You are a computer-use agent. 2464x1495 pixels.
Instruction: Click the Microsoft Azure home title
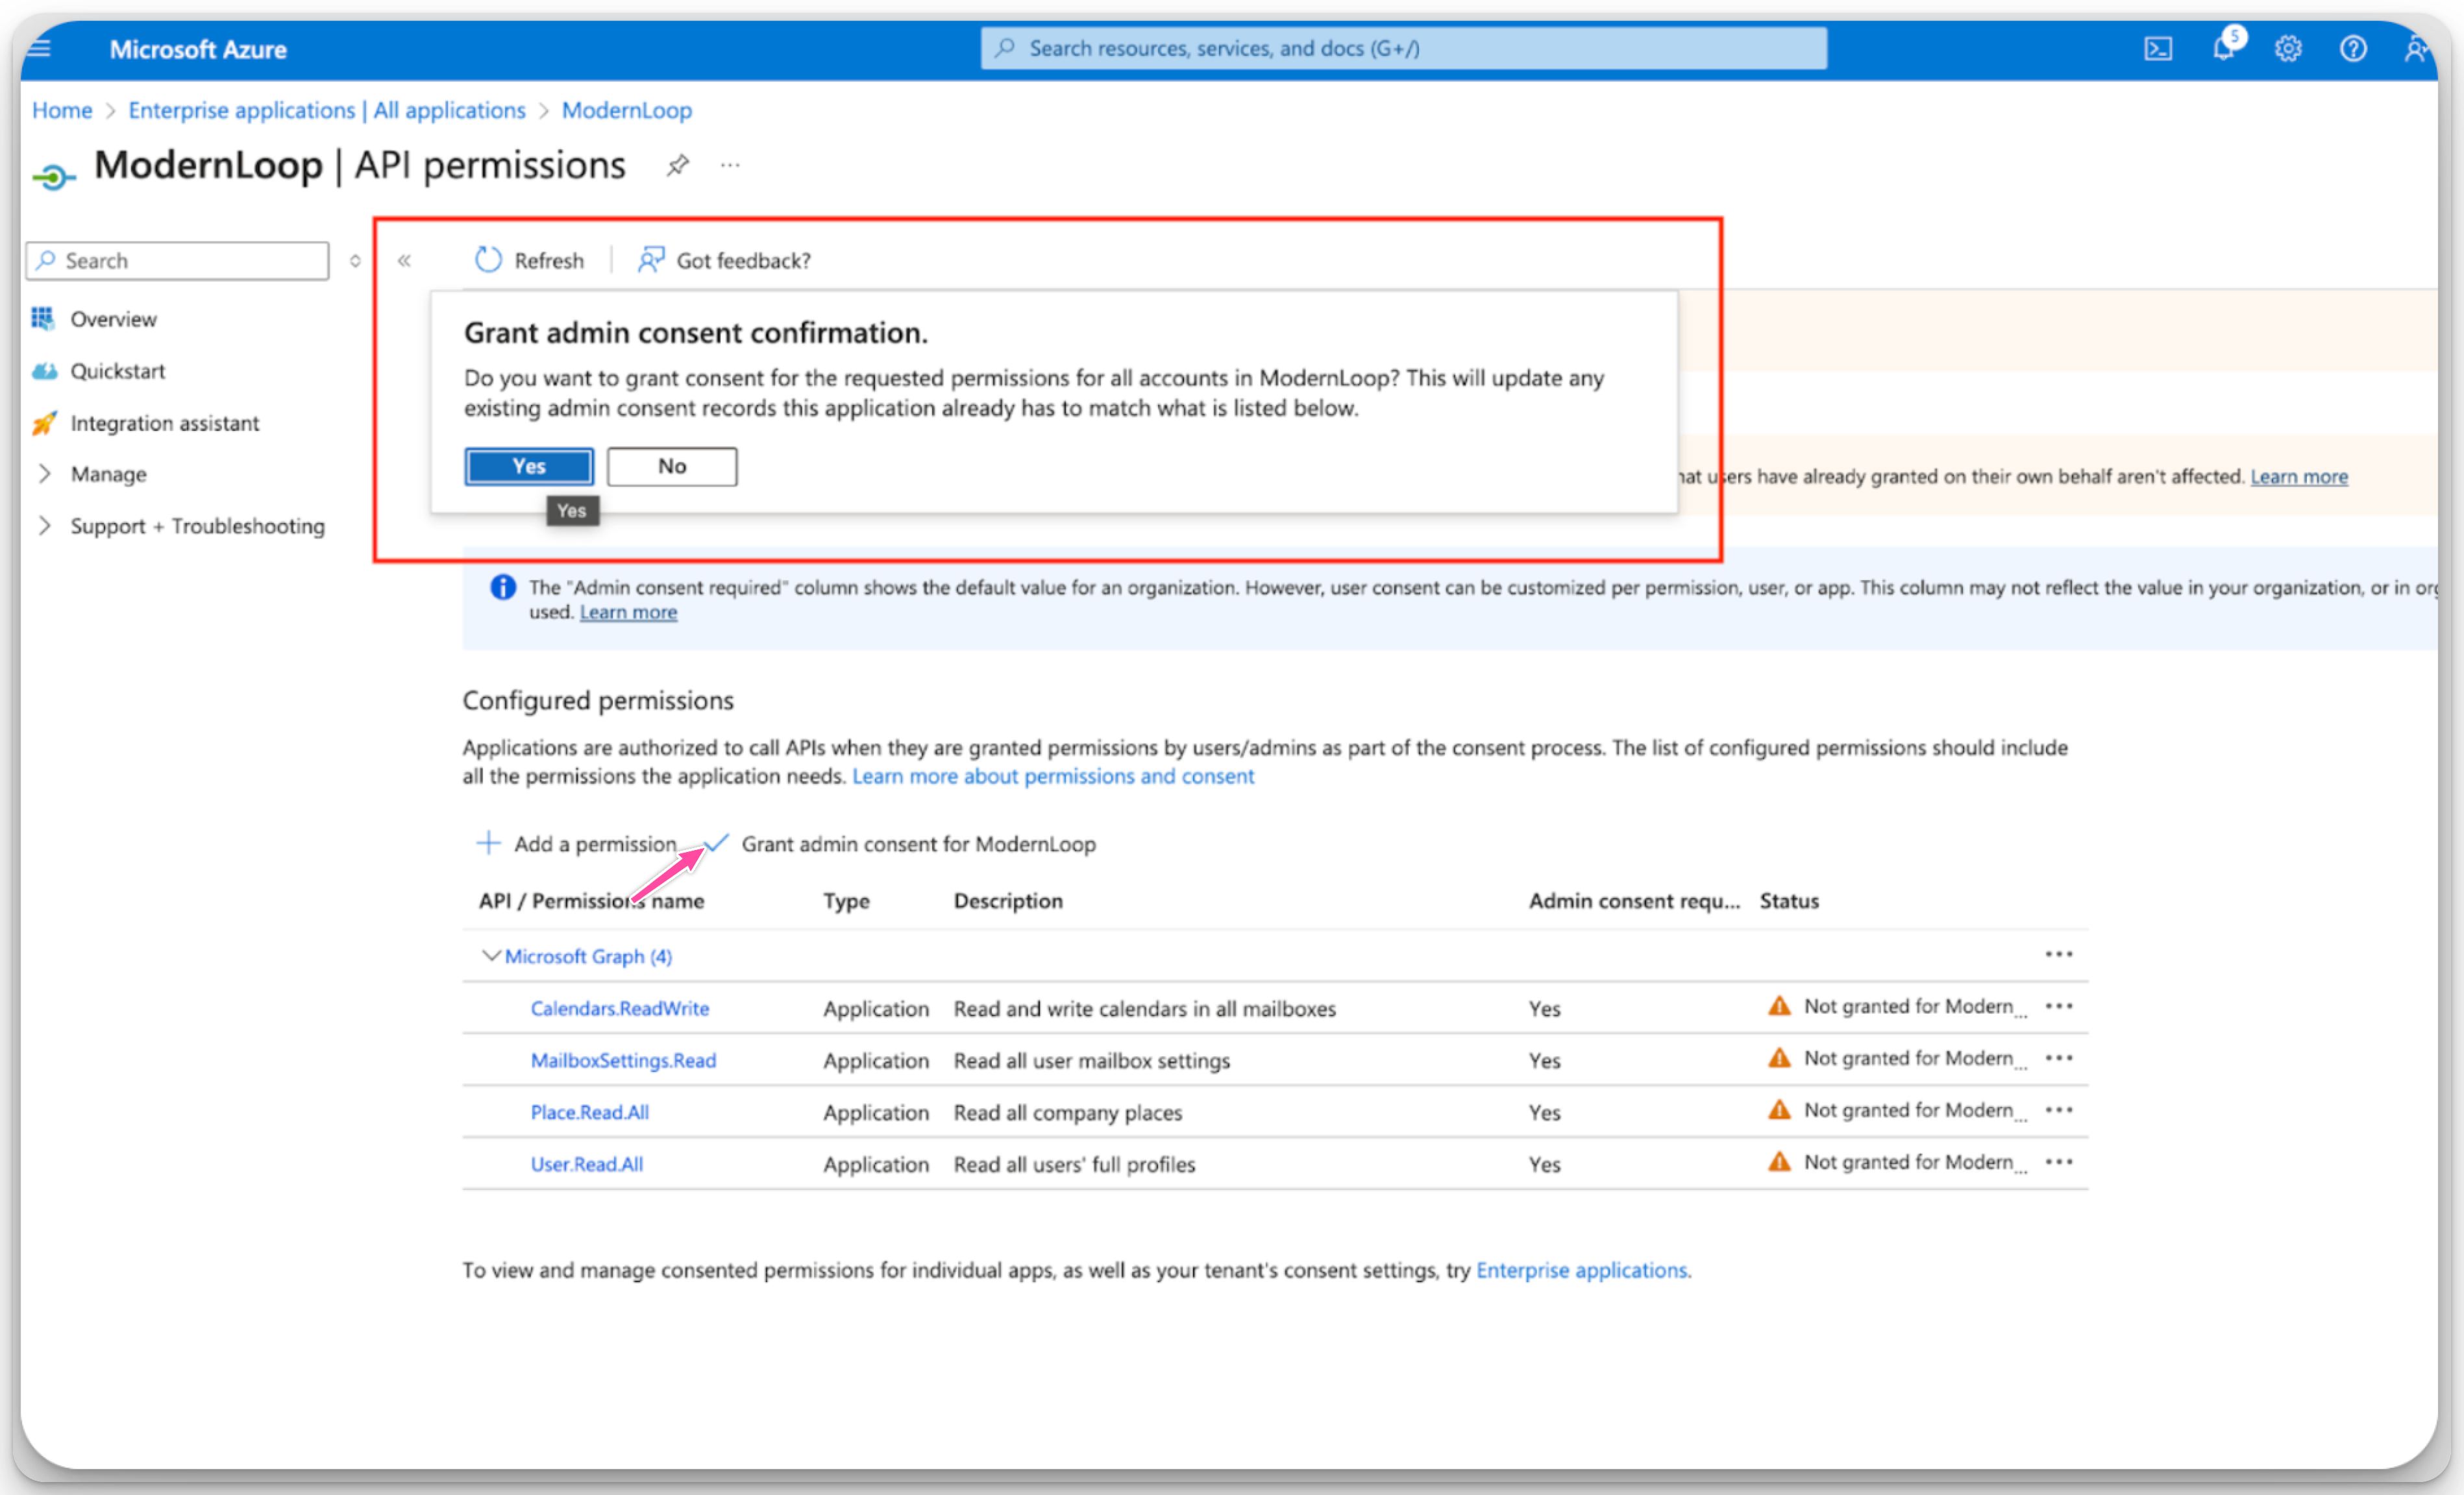198,49
